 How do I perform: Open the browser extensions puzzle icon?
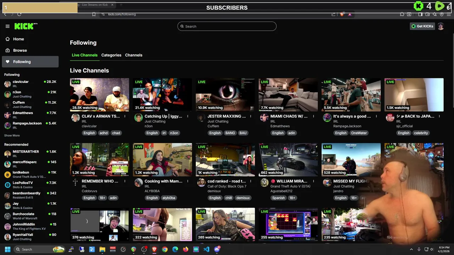pos(402,14)
